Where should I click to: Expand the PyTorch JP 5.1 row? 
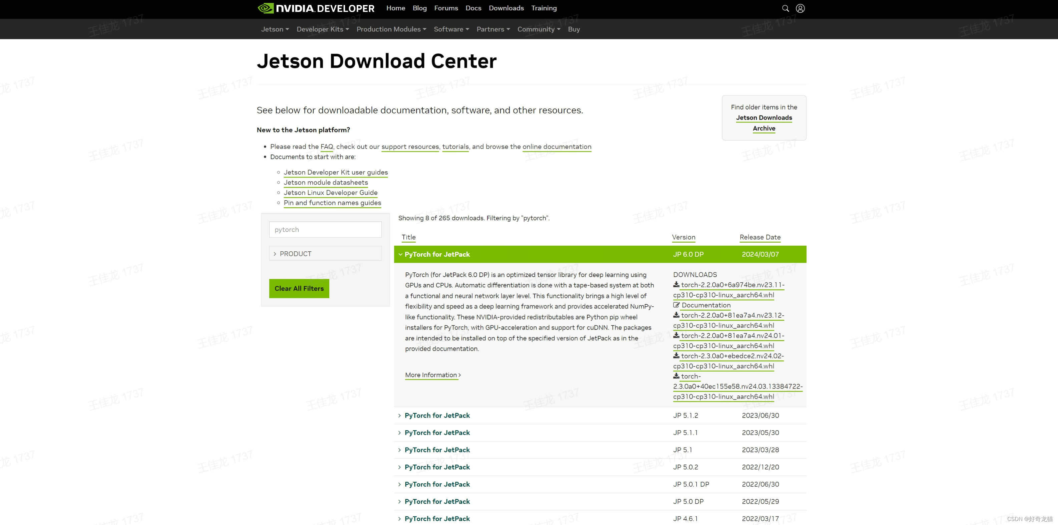pyautogui.click(x=600, y=450)
